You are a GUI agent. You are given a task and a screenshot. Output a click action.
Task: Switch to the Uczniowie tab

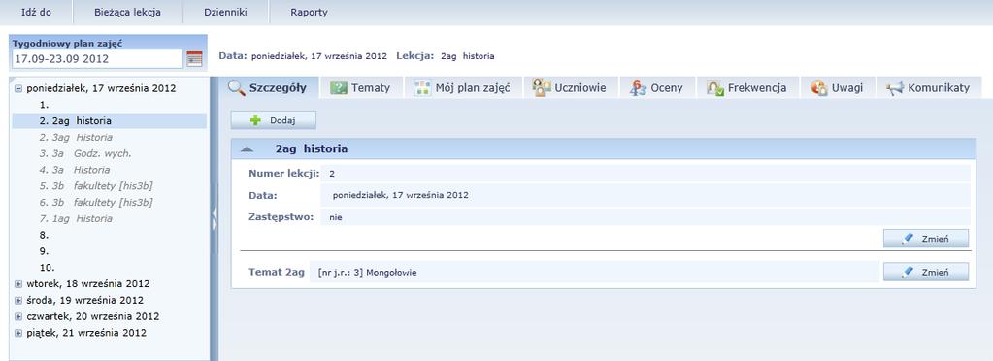(x=570, y=88)
